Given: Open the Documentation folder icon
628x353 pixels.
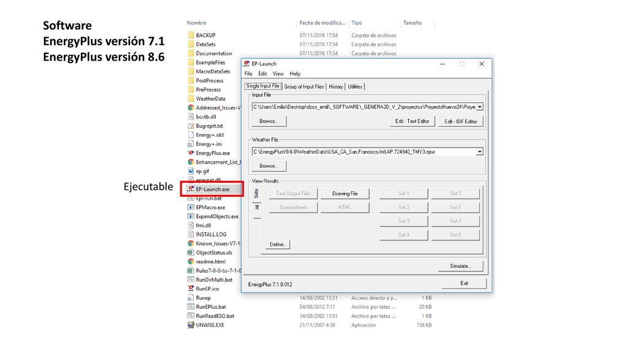Looking at the screenshot, I should 191,53.
